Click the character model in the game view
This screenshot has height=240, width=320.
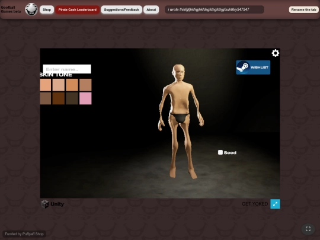click(181, 121)
